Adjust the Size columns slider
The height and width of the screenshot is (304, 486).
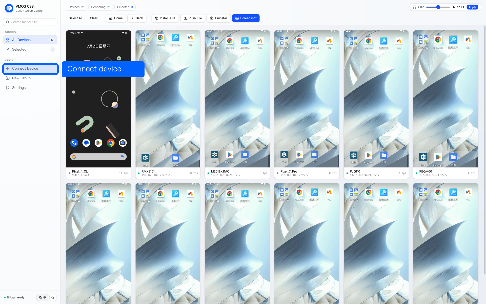(x=438, y=7)
